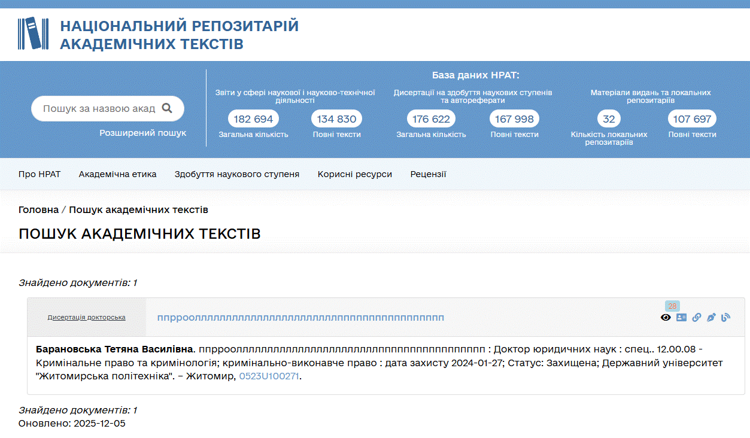Click the magnifying glass search icon
750x438 pixels.
[167, 108]
